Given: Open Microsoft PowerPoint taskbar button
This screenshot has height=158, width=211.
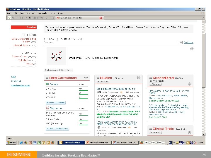Looking at the screenshot, I should pos(98,142).
